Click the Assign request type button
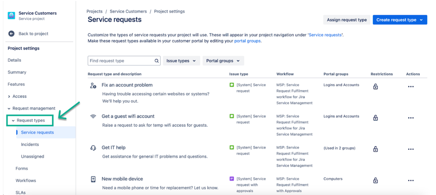Screen dimensions: 436x195 click(x=347, y=20)
